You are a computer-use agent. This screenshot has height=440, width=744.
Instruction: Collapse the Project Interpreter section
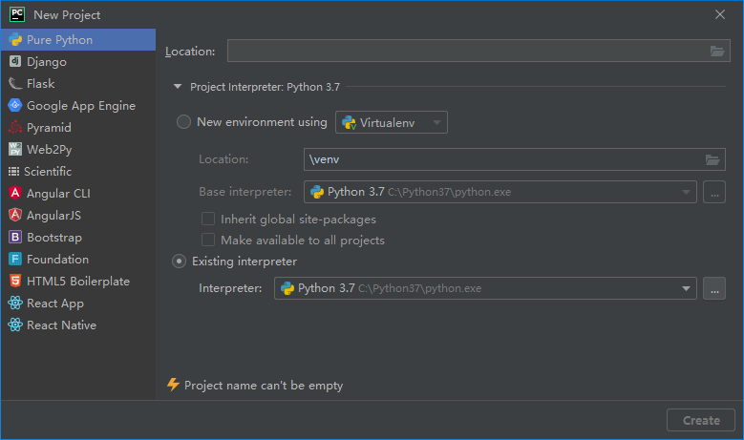pyautogui.click(x=178, y=87)
